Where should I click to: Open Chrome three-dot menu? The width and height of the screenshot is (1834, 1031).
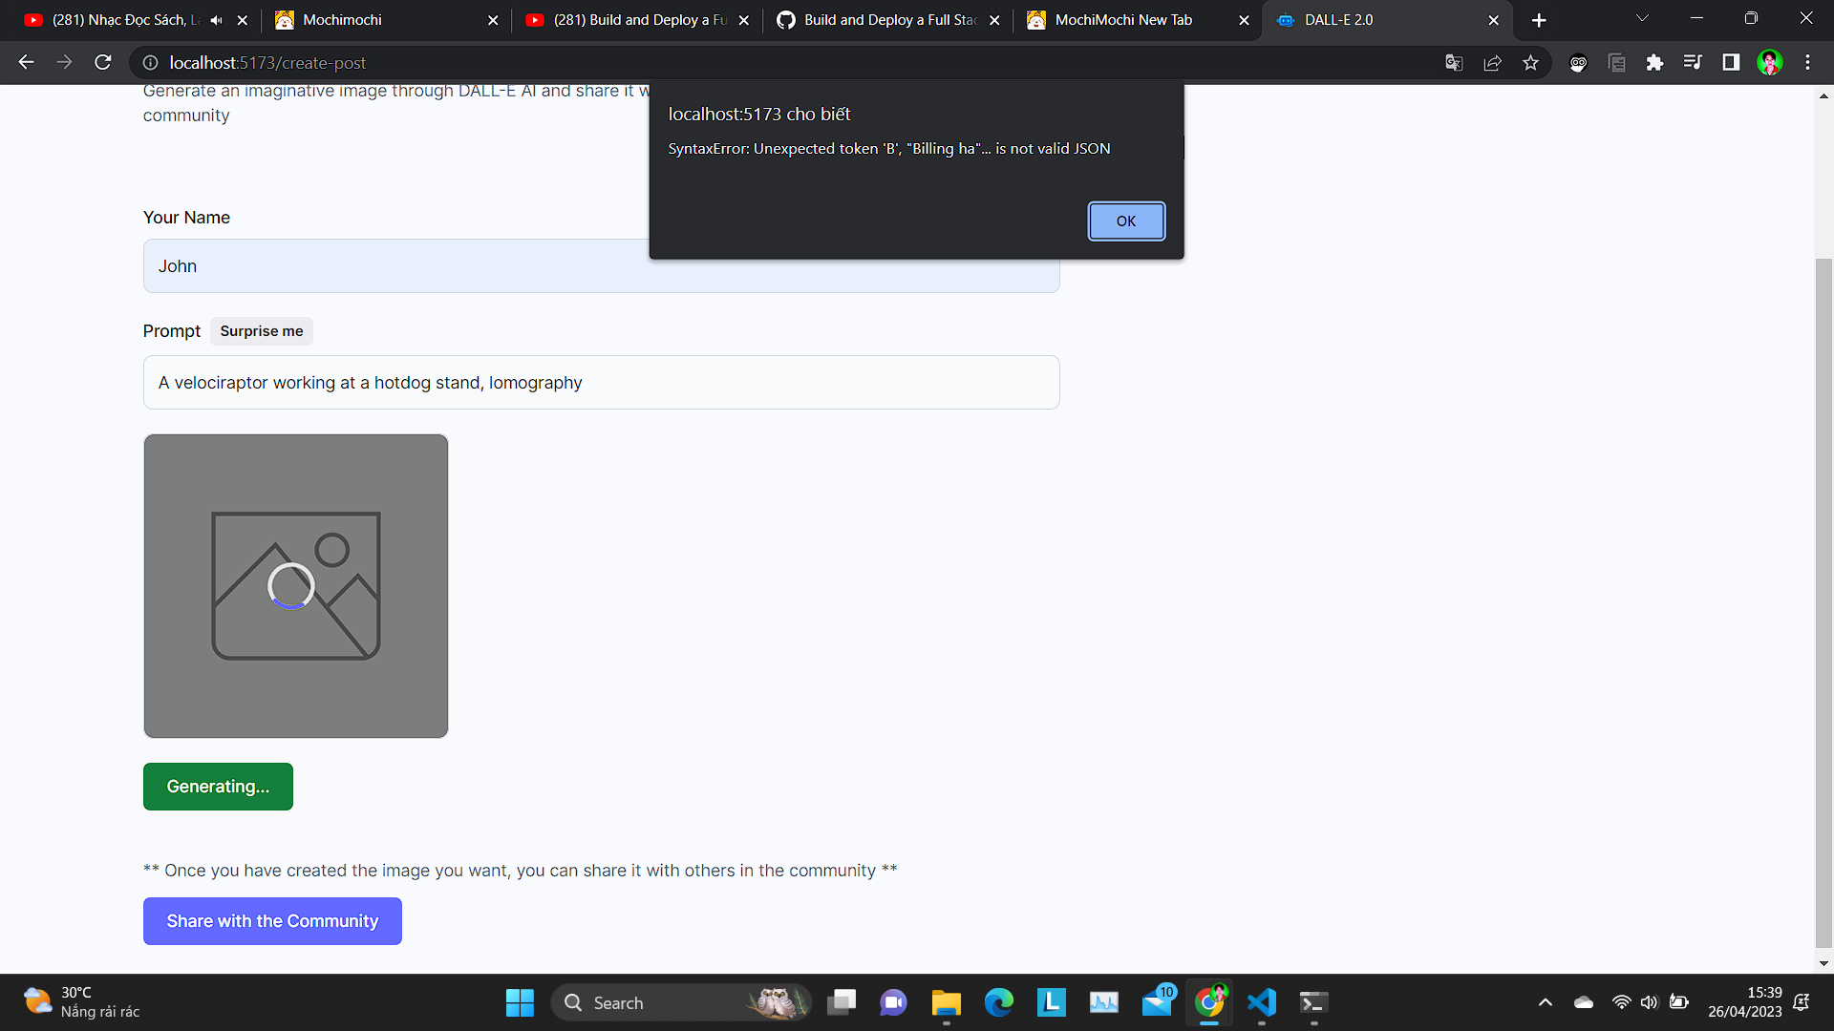click(1807, 63)
